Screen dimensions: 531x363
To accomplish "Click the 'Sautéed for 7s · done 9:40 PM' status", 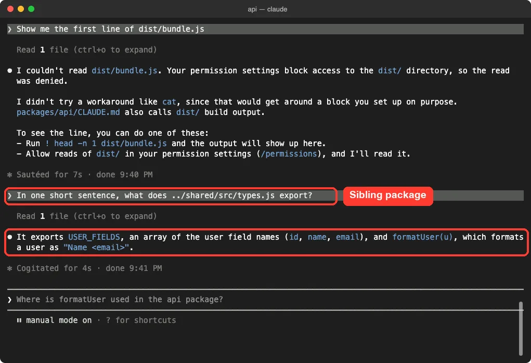I will click(x=84, y=175).
